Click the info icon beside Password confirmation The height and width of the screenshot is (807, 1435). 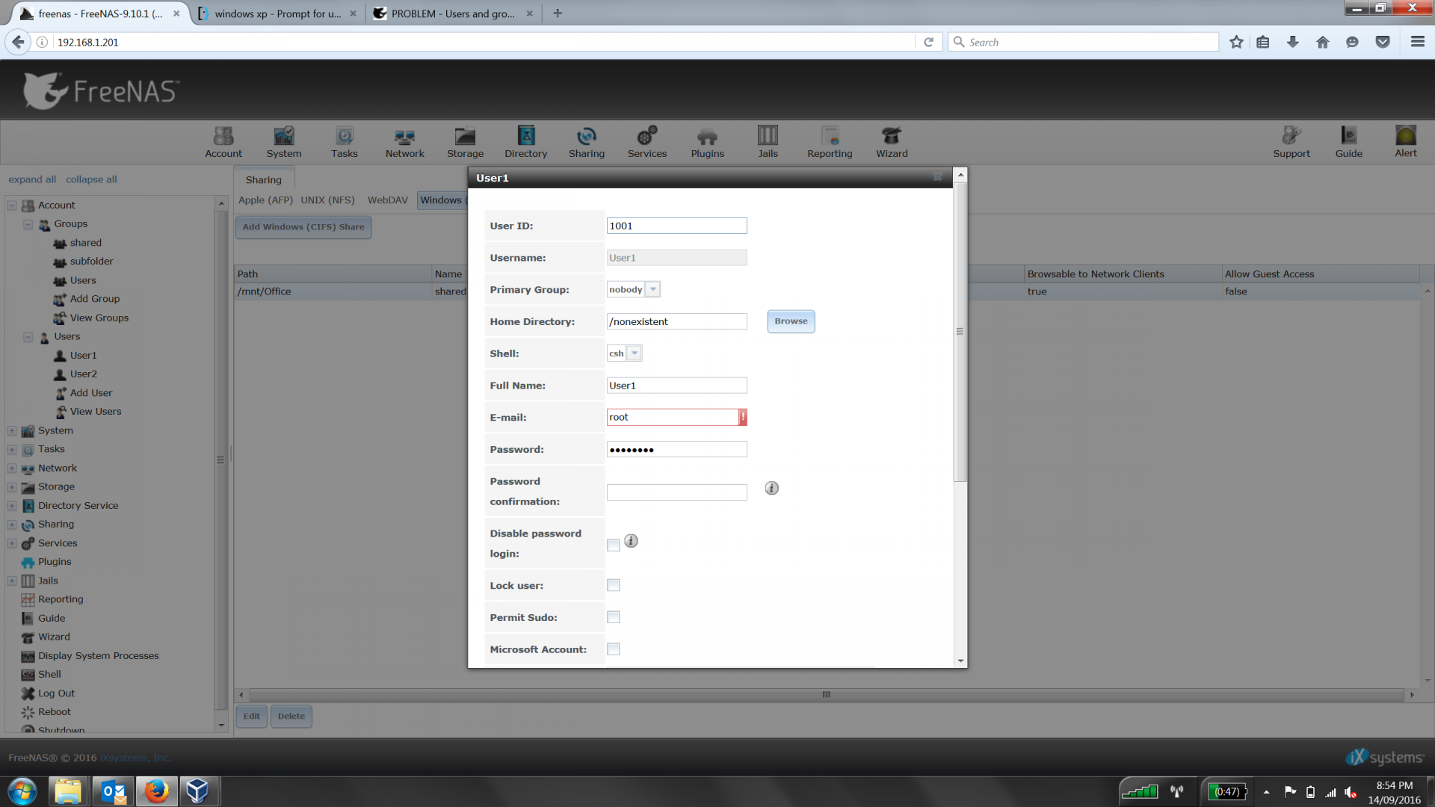(x=772, y=488)
